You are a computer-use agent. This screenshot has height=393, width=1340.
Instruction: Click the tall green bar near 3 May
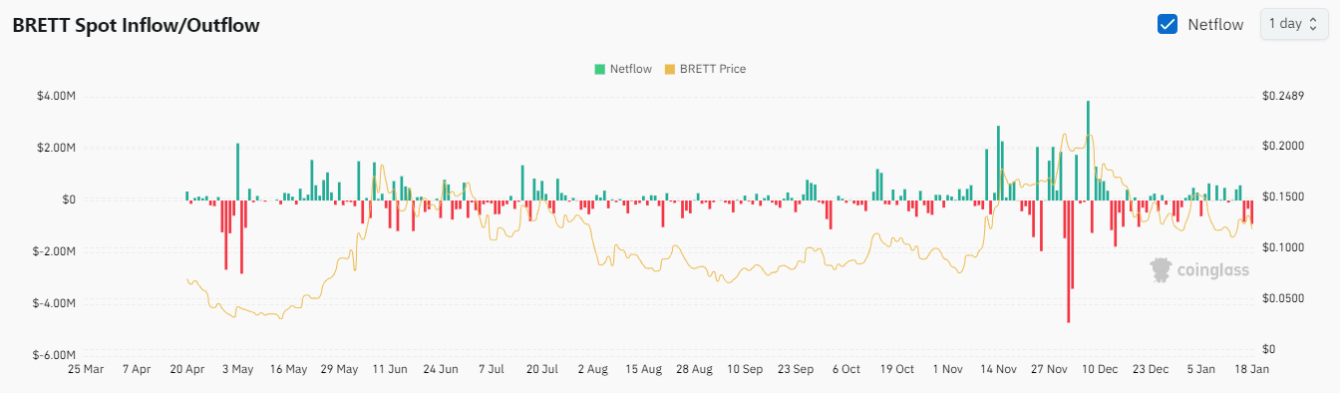(237, 172)
